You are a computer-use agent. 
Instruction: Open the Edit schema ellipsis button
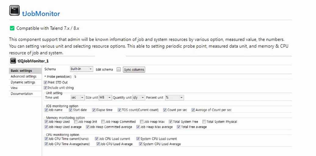pyautogui.click(x=119, y=70)
